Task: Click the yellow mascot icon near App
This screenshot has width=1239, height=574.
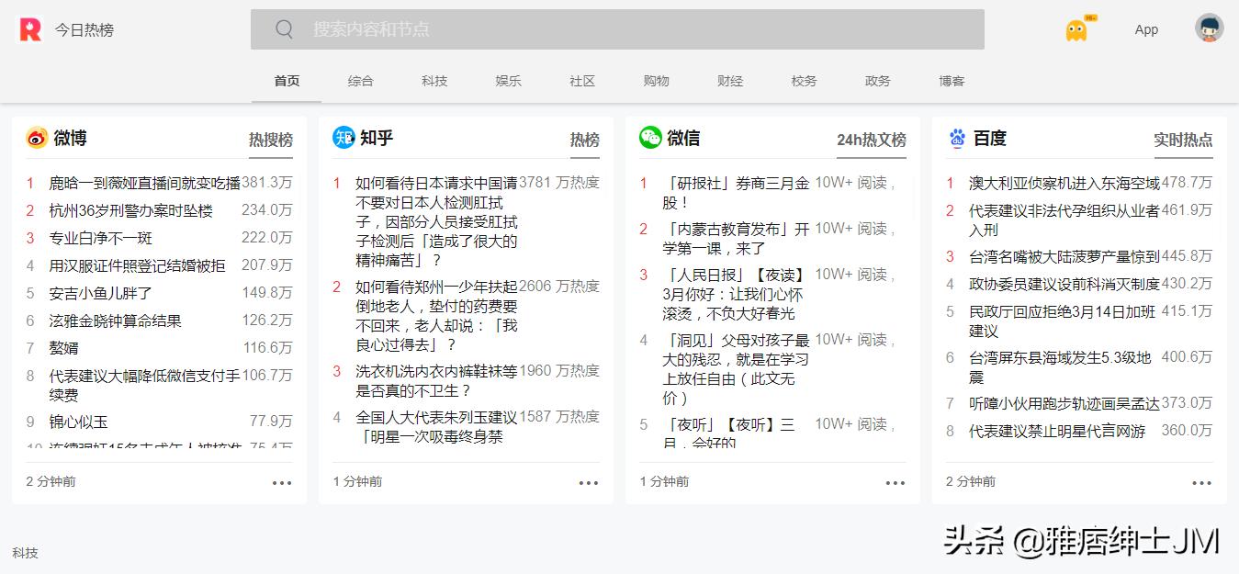Action: coord(1075,28)
